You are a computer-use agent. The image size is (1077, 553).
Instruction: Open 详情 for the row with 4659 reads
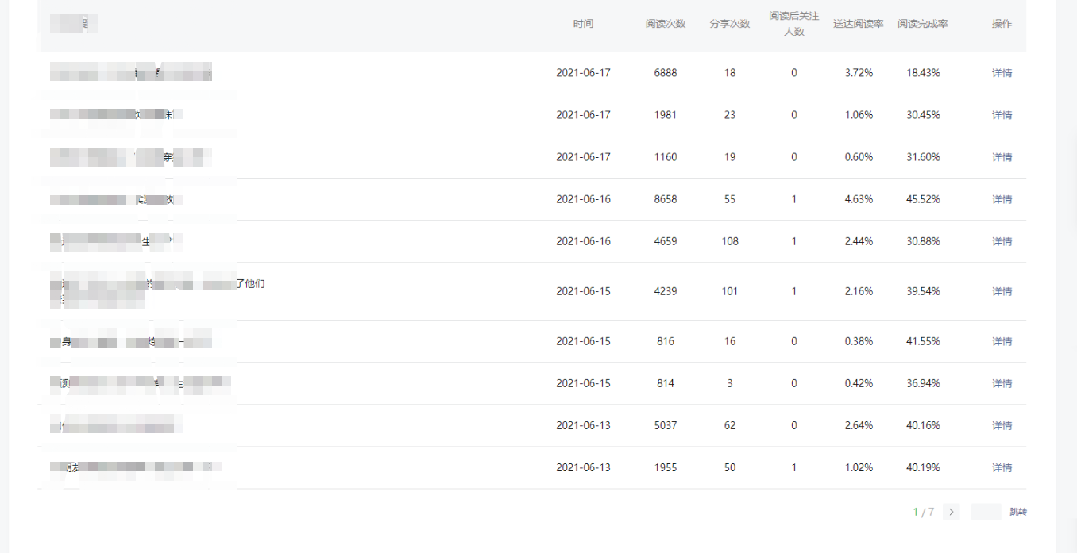coord(1002,241)
